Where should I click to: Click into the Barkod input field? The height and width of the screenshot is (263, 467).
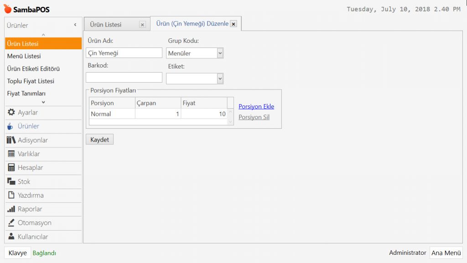[124, 78]
